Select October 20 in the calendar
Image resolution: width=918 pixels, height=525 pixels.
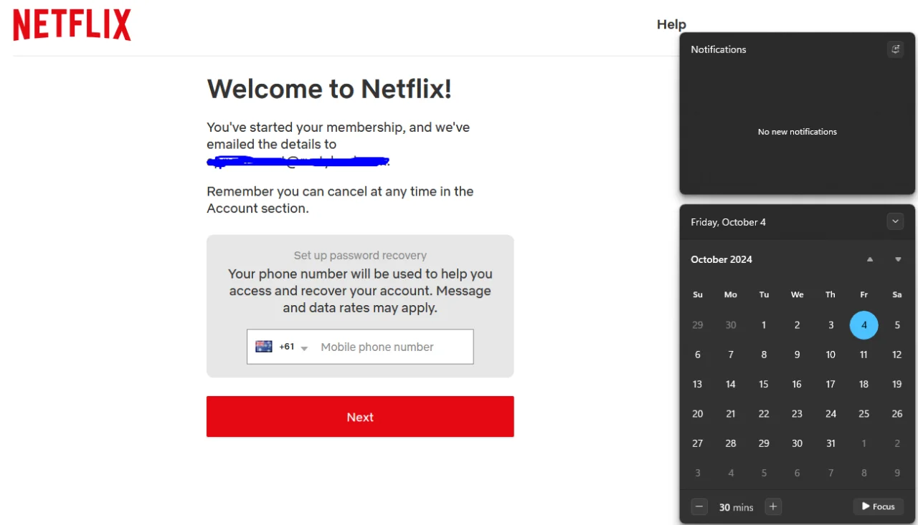(698, 414)
